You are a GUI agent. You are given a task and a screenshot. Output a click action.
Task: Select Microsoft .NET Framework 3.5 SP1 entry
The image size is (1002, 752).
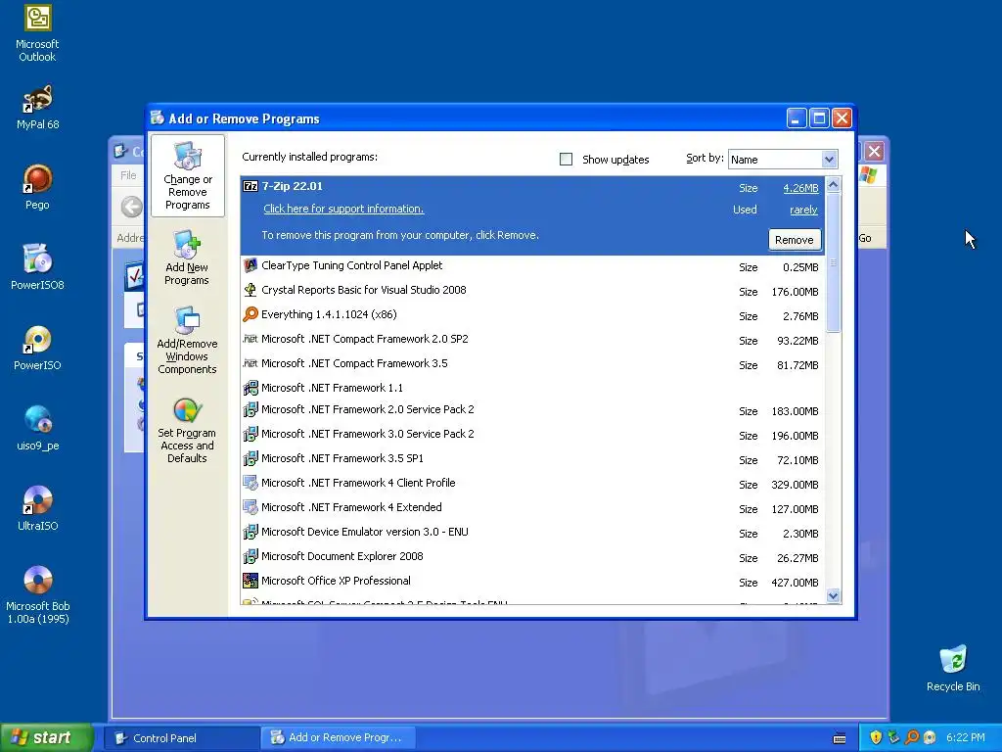533,458
